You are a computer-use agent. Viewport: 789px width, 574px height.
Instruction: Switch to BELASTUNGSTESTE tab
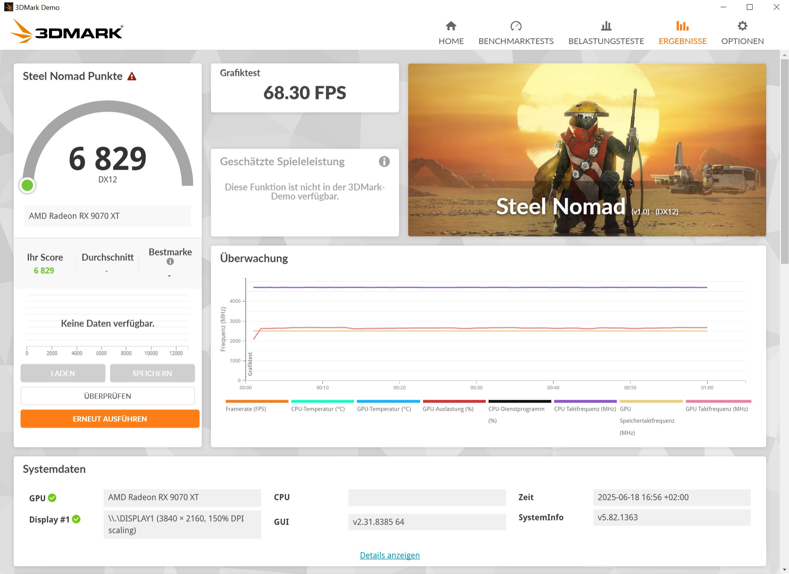606,33
